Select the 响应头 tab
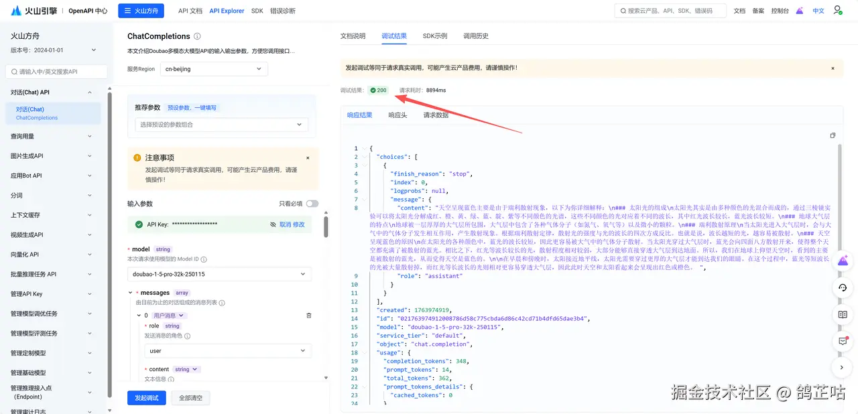858x414 pixels. pyautogui.click(x=397, y=115)
